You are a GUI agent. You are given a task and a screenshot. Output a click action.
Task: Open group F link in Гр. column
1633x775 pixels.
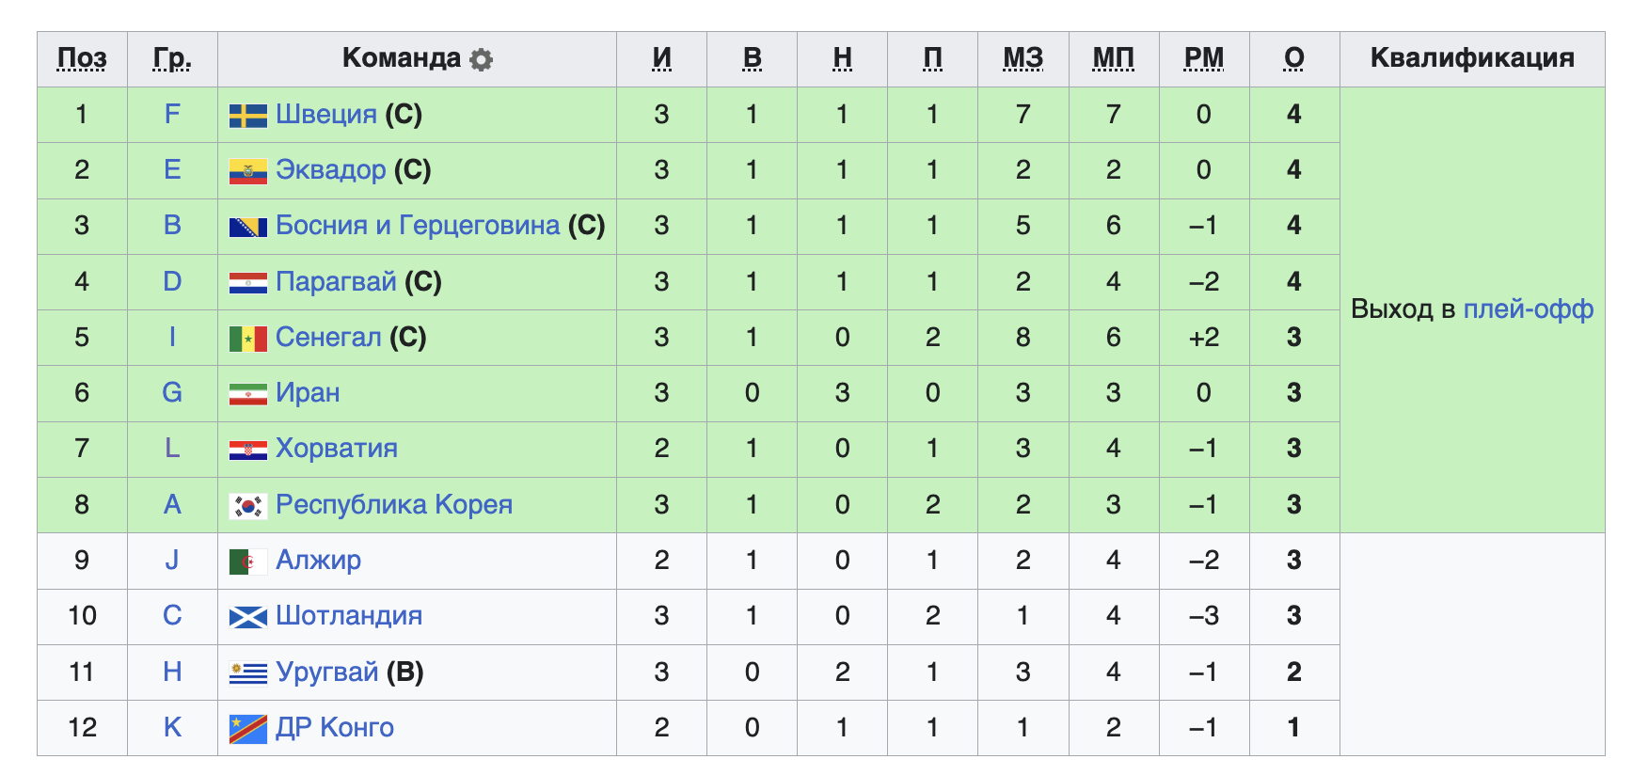coord(172,114)
